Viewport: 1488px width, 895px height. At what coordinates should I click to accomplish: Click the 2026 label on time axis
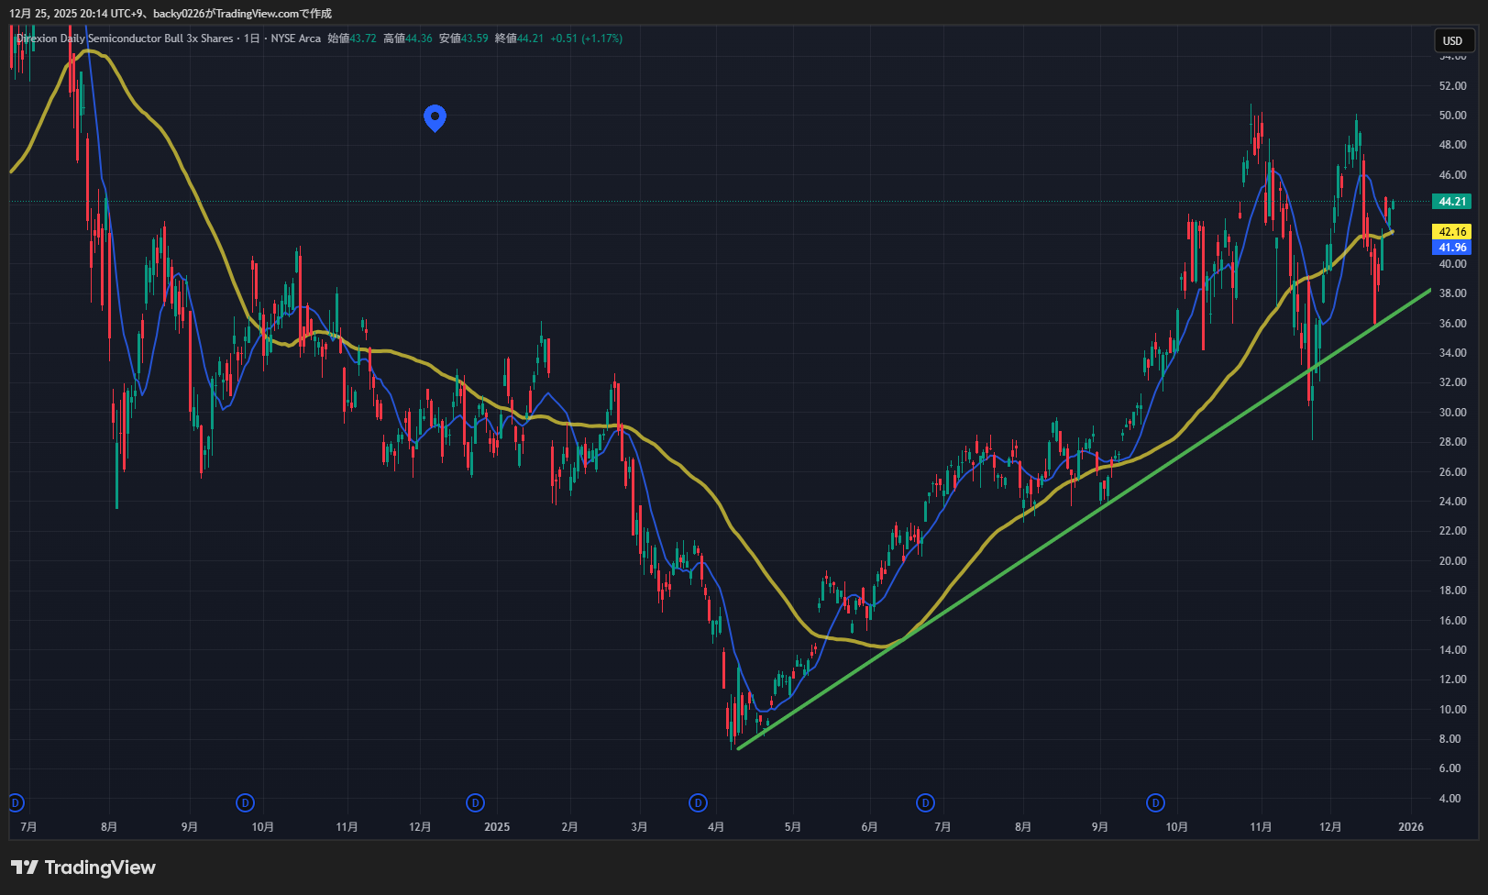tap(1410, 827)
